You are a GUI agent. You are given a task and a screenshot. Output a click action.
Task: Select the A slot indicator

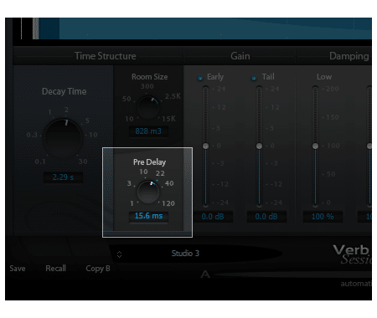coord(205,274)
